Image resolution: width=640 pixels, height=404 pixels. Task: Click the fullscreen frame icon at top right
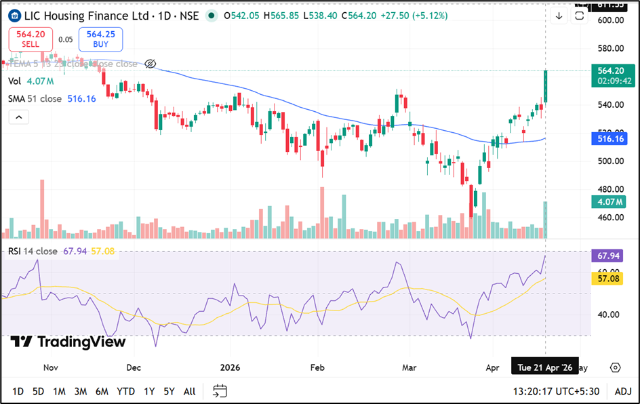coord(579,16)
